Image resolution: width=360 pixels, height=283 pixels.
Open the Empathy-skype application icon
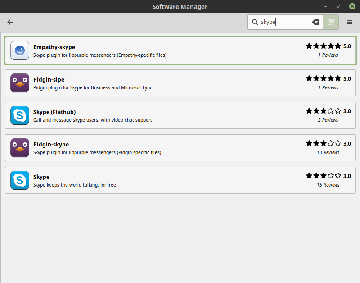click(x=19, y=50)
